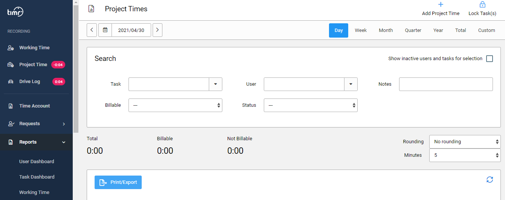Expand the Task dropdown arrow
505x200 pixels.
pos(216,84)
